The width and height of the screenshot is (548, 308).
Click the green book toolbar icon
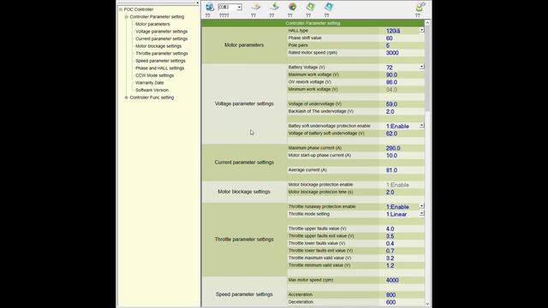310,7
